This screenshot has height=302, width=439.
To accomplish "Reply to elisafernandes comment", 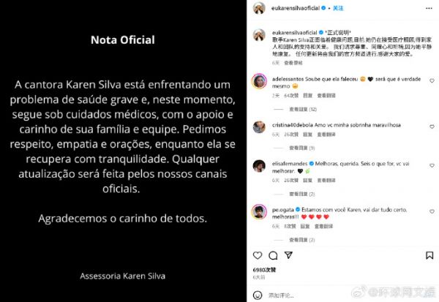I will (x=308, y=181).
